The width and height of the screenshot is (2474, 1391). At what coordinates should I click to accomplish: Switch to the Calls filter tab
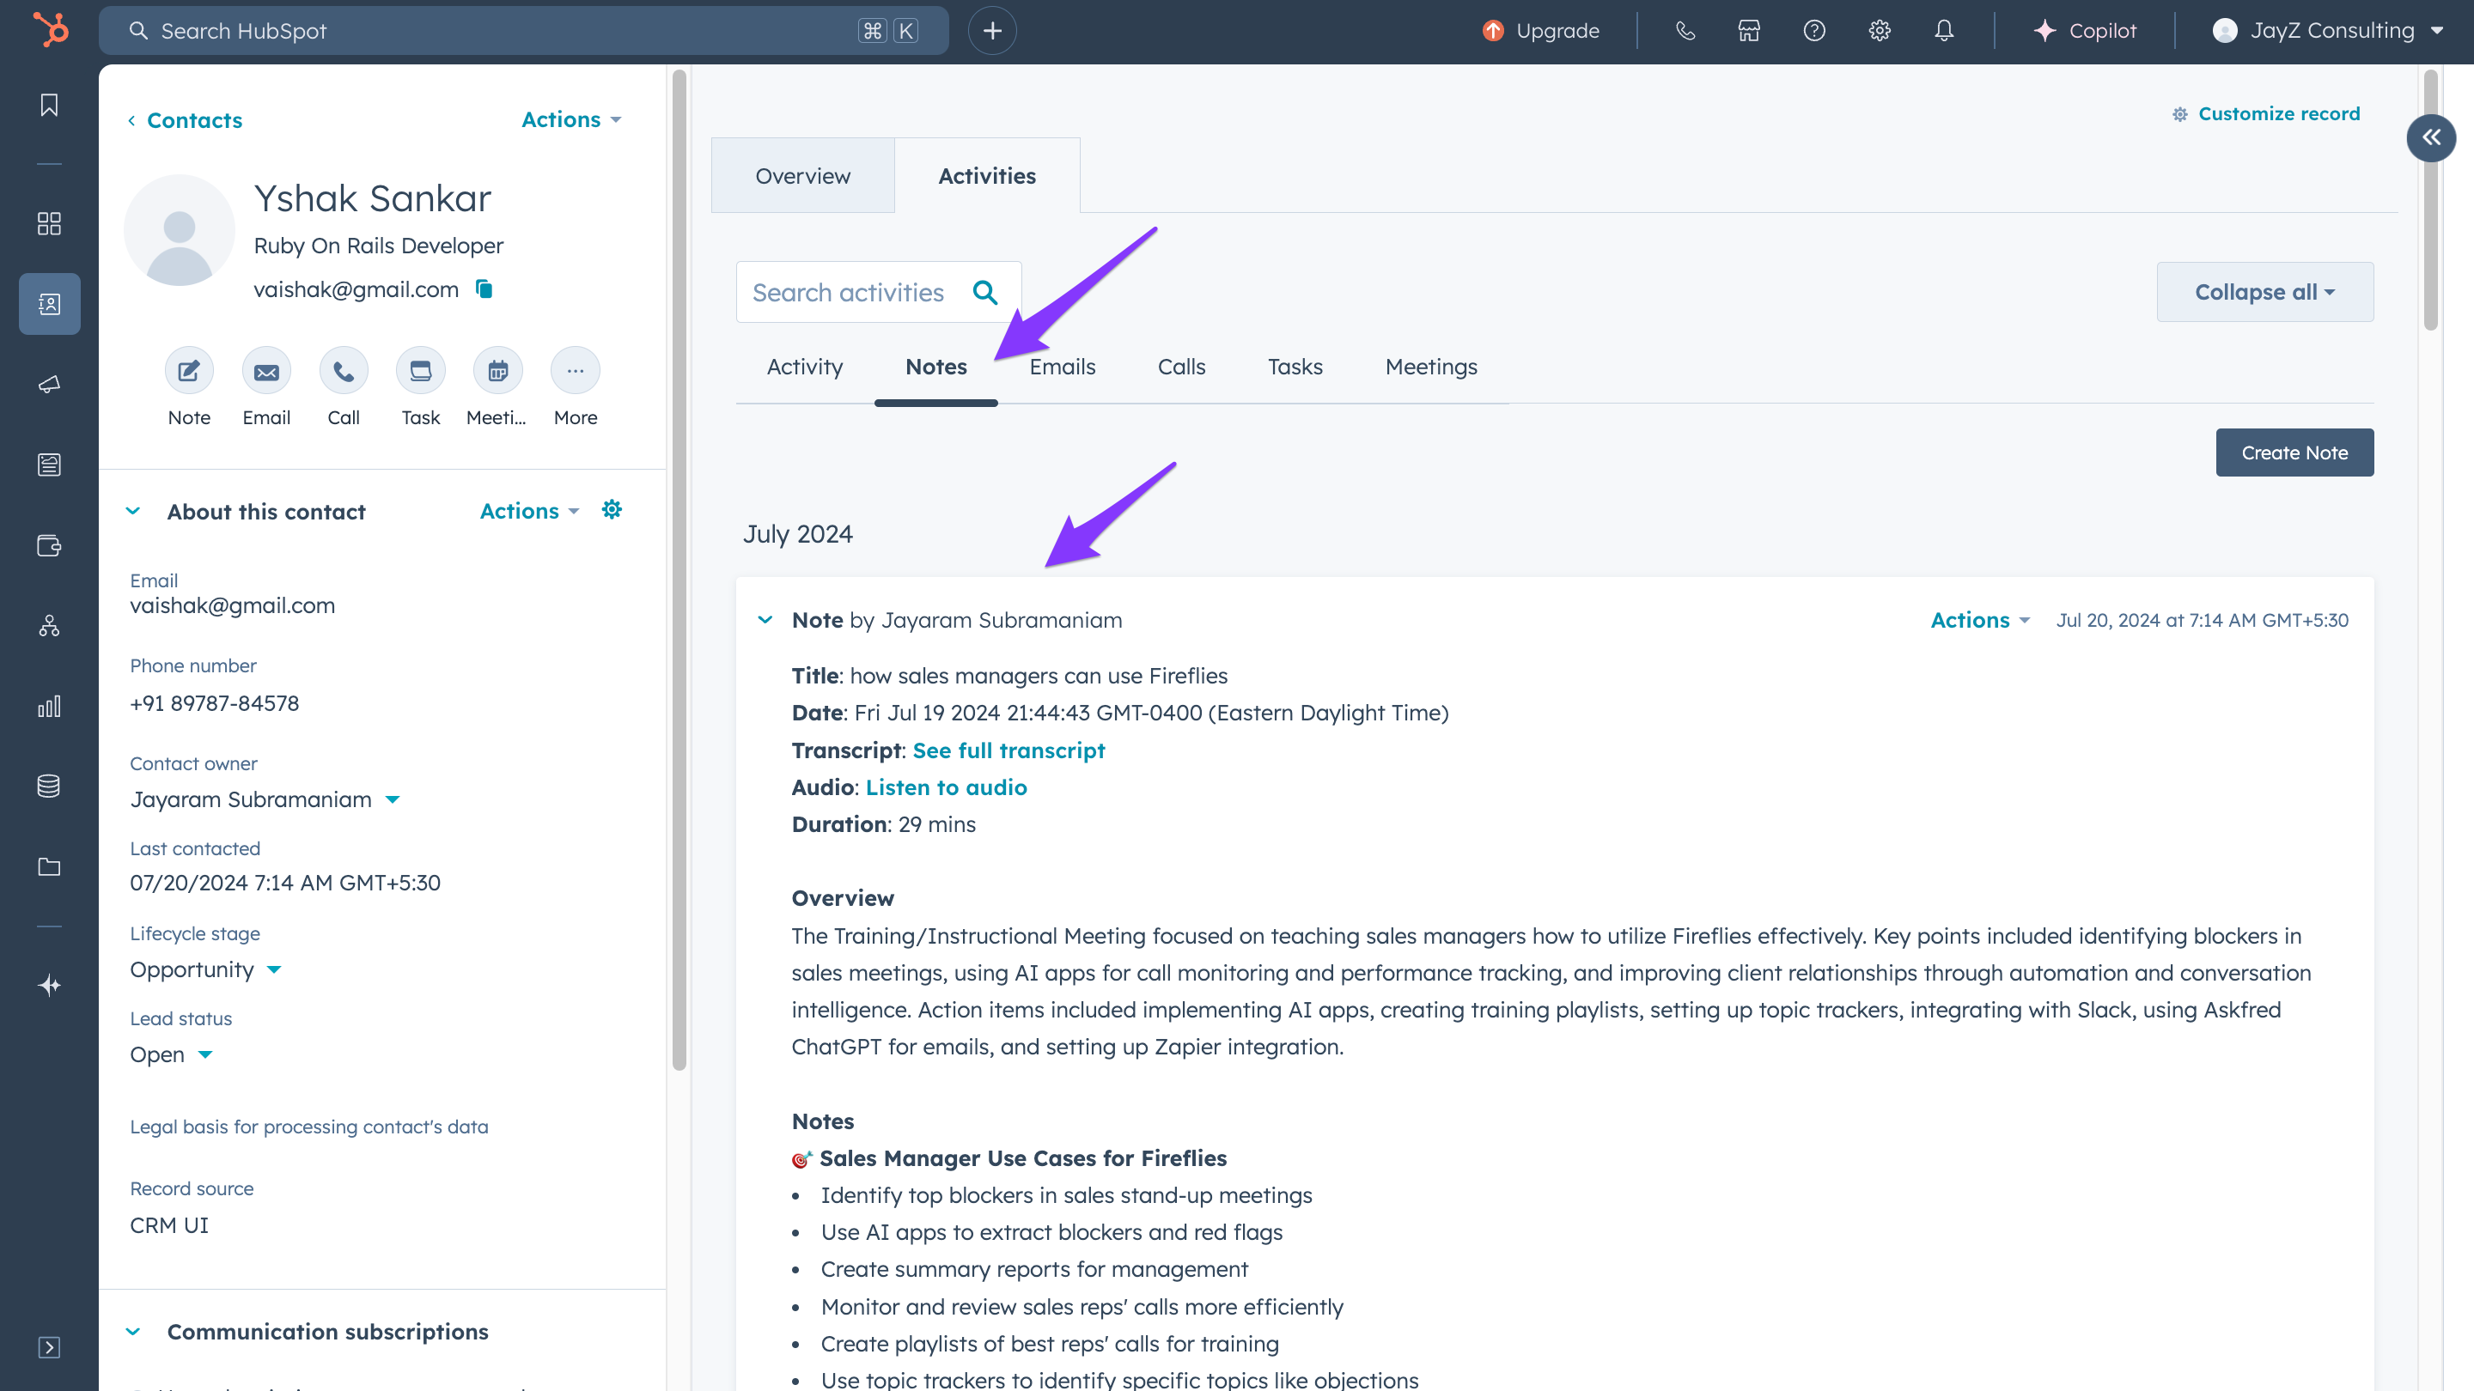[1181, 367]
